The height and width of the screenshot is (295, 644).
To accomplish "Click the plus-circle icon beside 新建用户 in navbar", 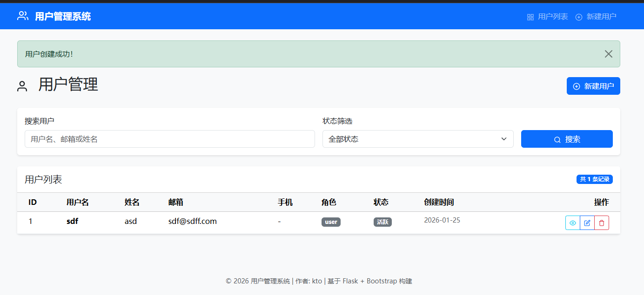I will [x=578, y=17].
